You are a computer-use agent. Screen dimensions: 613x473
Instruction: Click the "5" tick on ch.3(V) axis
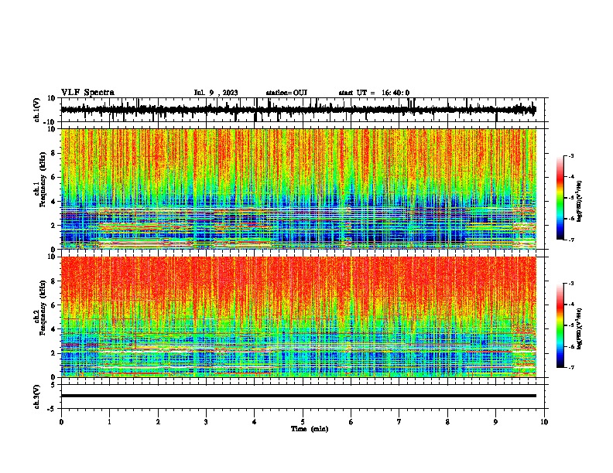[53, 385]
